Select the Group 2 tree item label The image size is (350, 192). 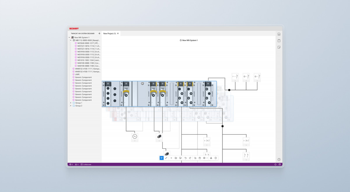tap(79, 106)
